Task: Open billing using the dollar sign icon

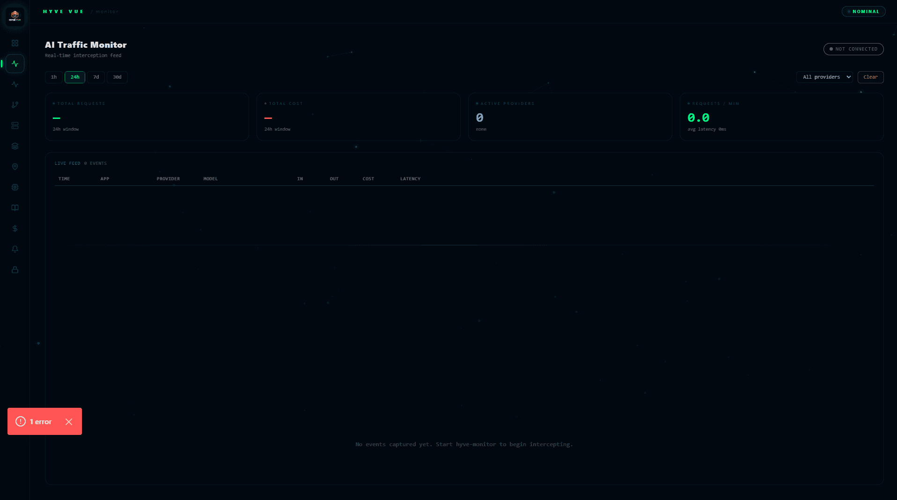Action: pyautogui.click(x=15, y=228)
